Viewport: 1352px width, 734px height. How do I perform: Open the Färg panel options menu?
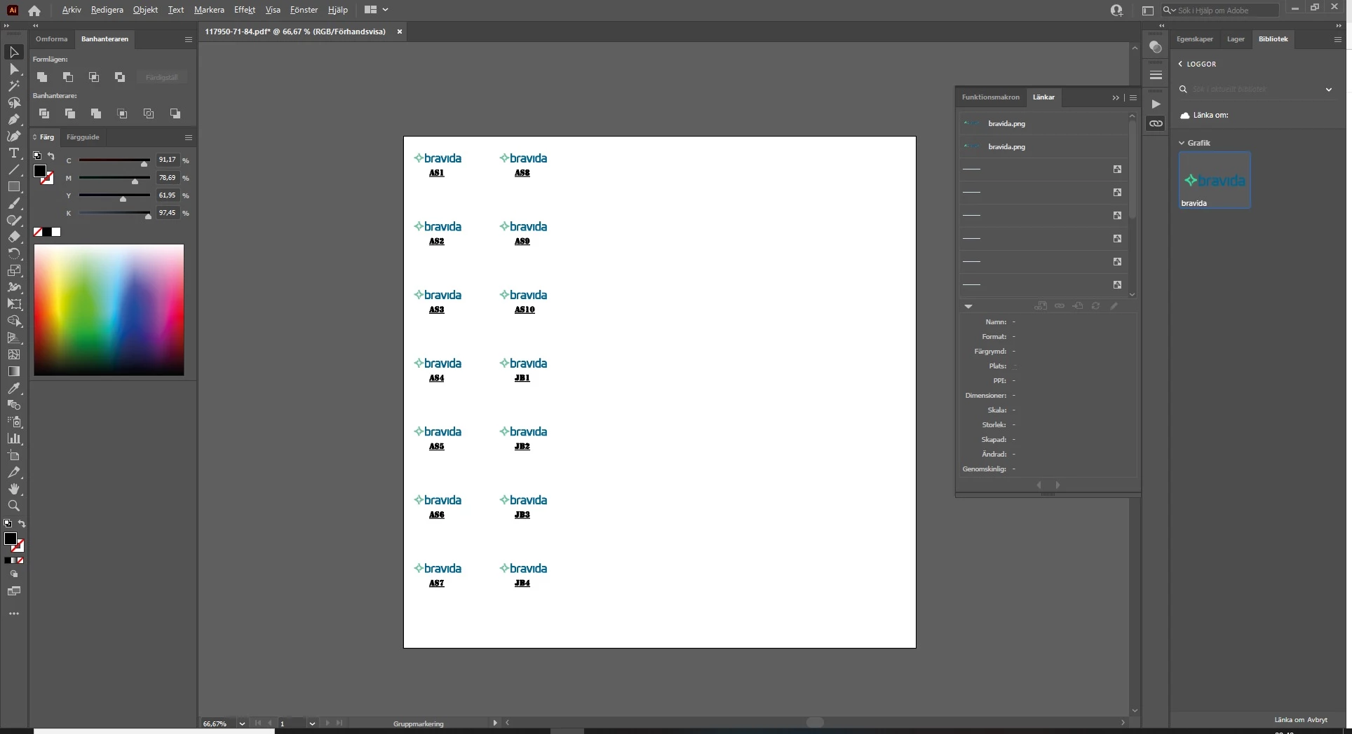(x=188, y=137)
